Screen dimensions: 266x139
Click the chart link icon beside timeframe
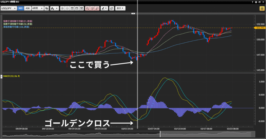tap(47, 8)
